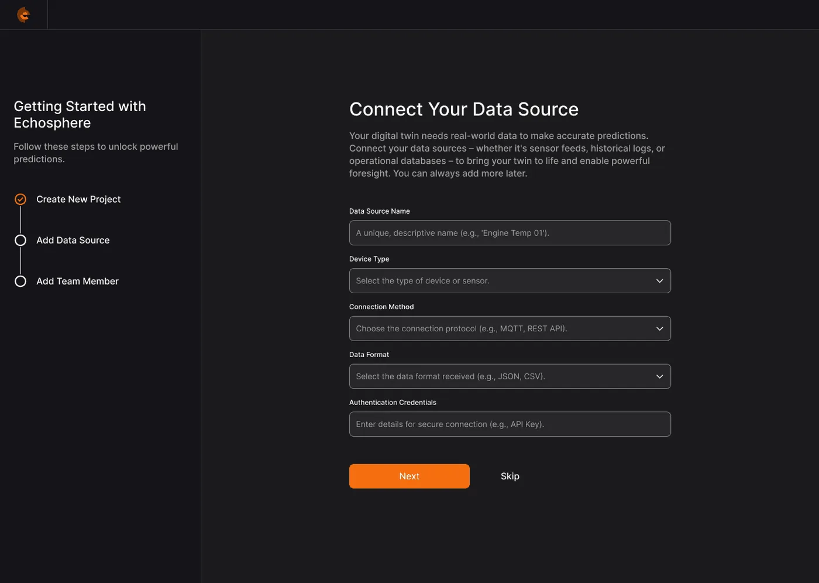Go to the Add Team Member step

[77, 282]
